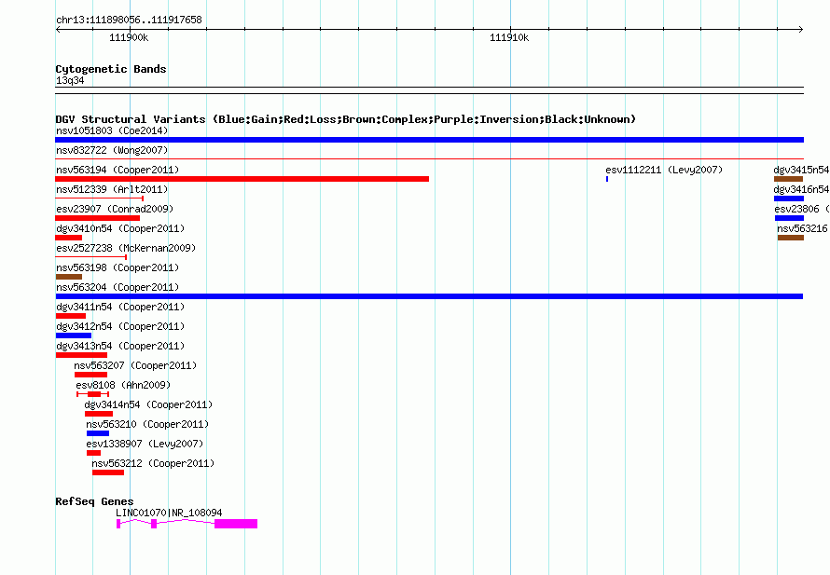Select the blue nsv563204 gain bar
The image size is (830, 575).
tap(429, 296)
